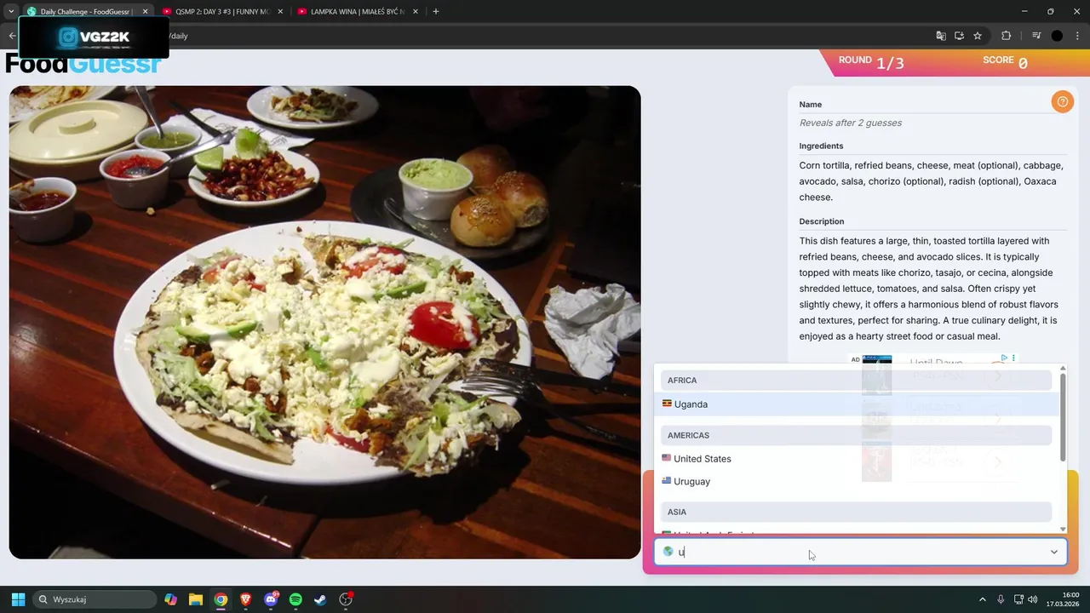Click the 'Reveals after 2 guesses' text
1090x613 pixels.
tap(850, 123)
